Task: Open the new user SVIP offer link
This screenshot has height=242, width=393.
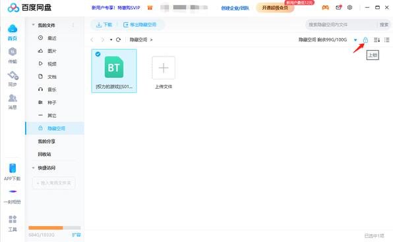Action: tap(116, 8)
